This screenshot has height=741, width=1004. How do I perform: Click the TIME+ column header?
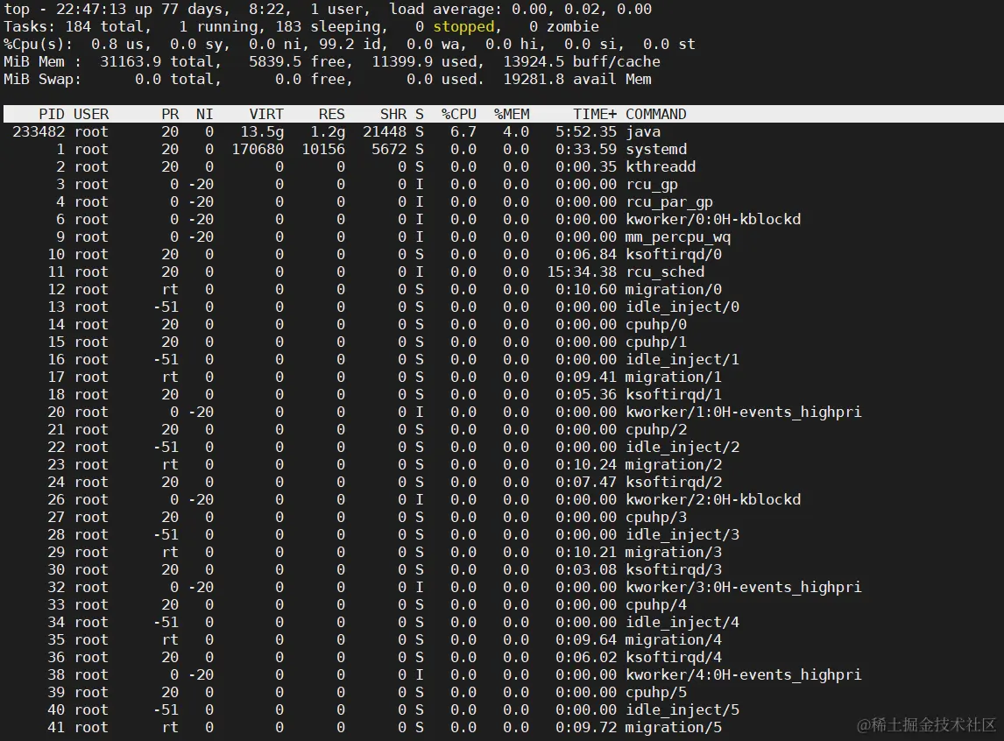click(x=595, y=114)
